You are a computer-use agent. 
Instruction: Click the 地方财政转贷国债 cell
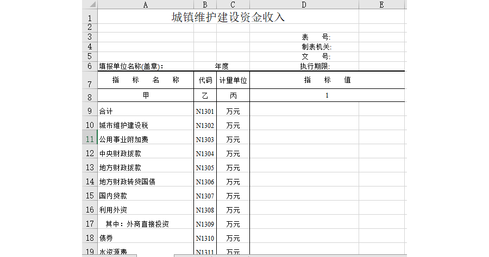coord(145,179)
